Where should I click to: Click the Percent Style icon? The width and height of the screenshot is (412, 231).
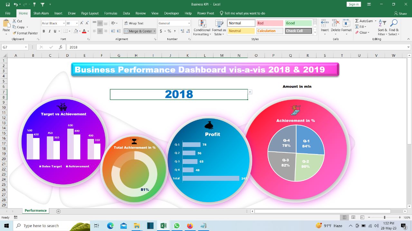pyautogui.click(x=169, y=31)
